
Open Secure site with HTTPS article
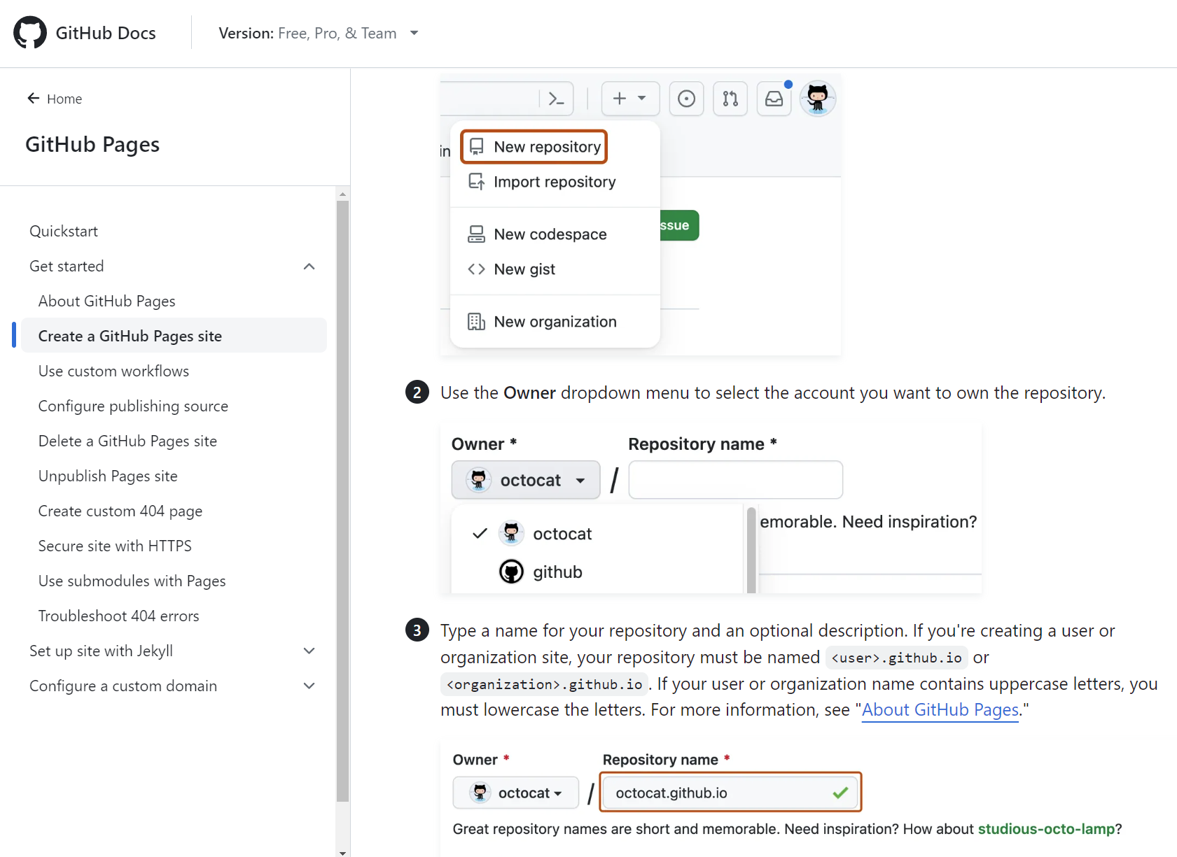pyautogui.click(x=115, y=546)
